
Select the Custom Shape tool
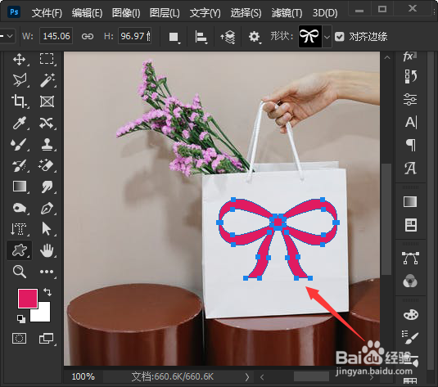pos(19,250)
